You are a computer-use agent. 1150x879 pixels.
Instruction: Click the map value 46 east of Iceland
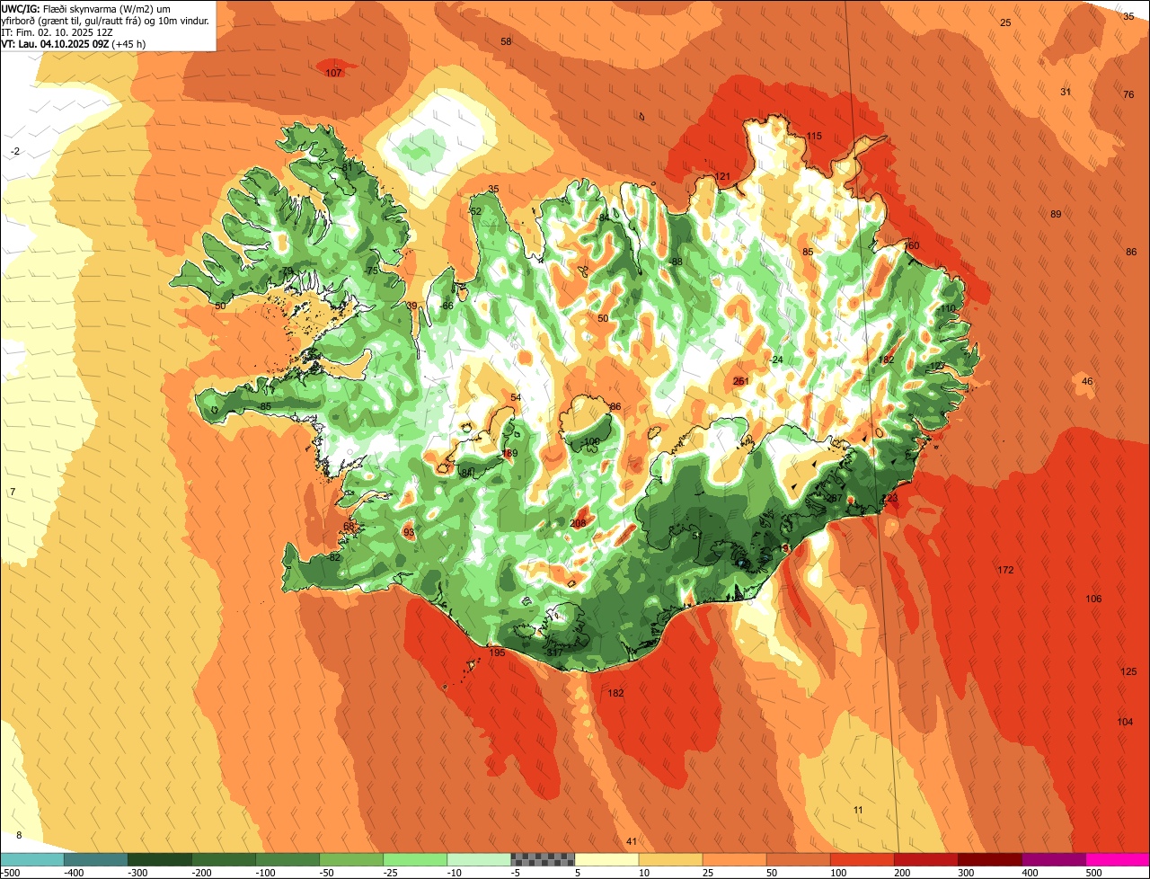pyautogui.click(x=1087, y=381)
